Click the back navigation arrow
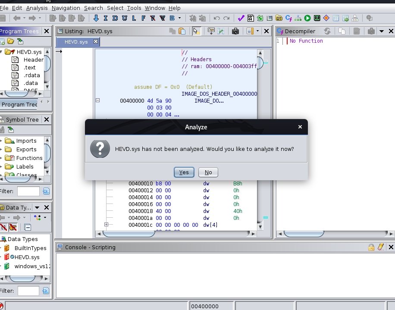The height and width of the screenshot is (310, 395). tap(17, 18)
